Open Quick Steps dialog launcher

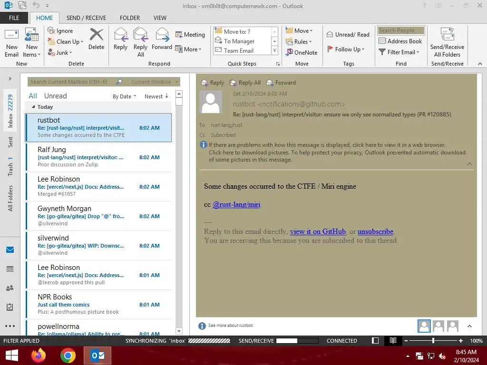[278, 64]
